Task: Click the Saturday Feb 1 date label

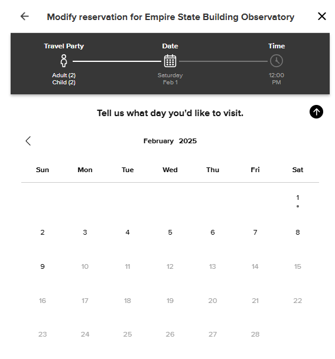Action: (x=170, y=79)
